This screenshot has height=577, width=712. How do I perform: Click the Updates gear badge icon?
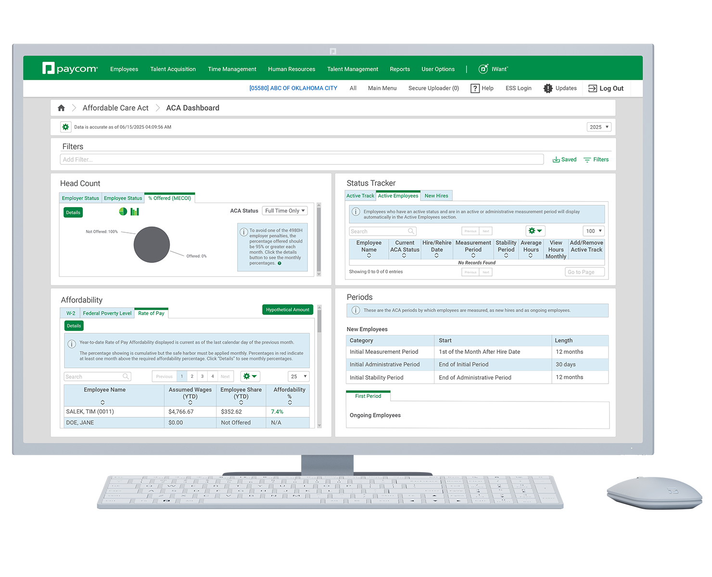coord(548,88)
